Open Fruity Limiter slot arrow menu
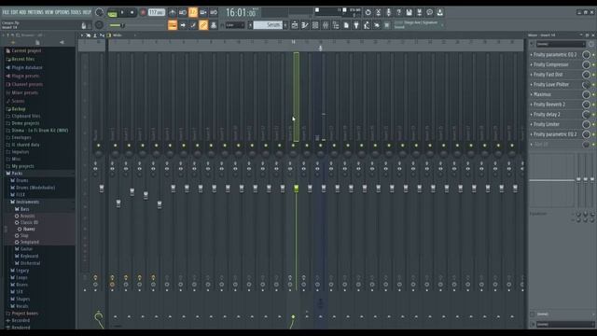 click(x=532, y=124)
